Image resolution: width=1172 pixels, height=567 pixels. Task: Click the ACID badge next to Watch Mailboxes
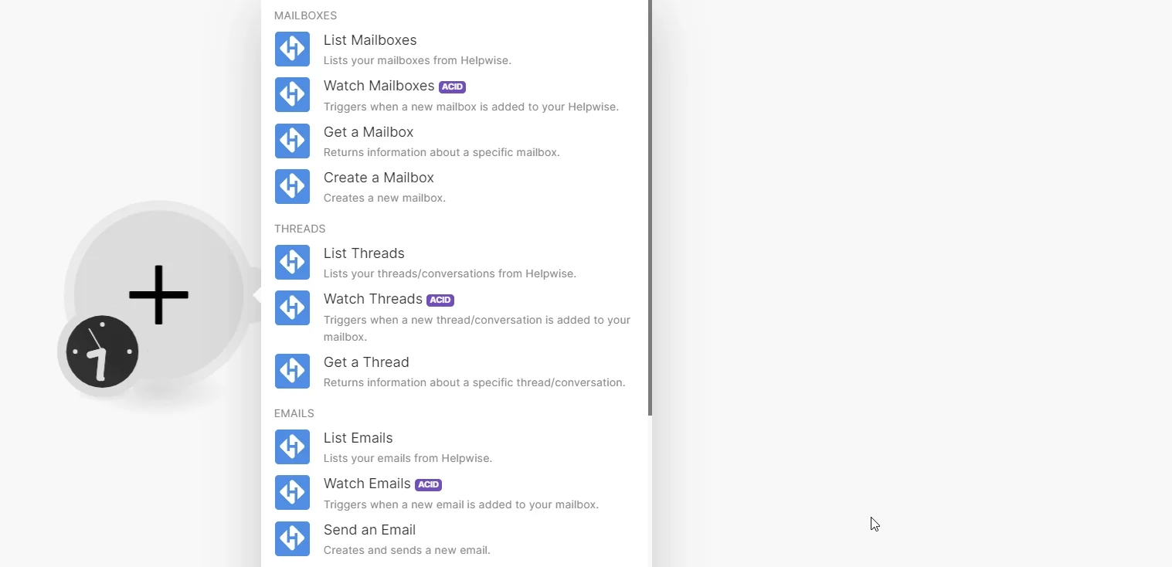click(452, 87)
